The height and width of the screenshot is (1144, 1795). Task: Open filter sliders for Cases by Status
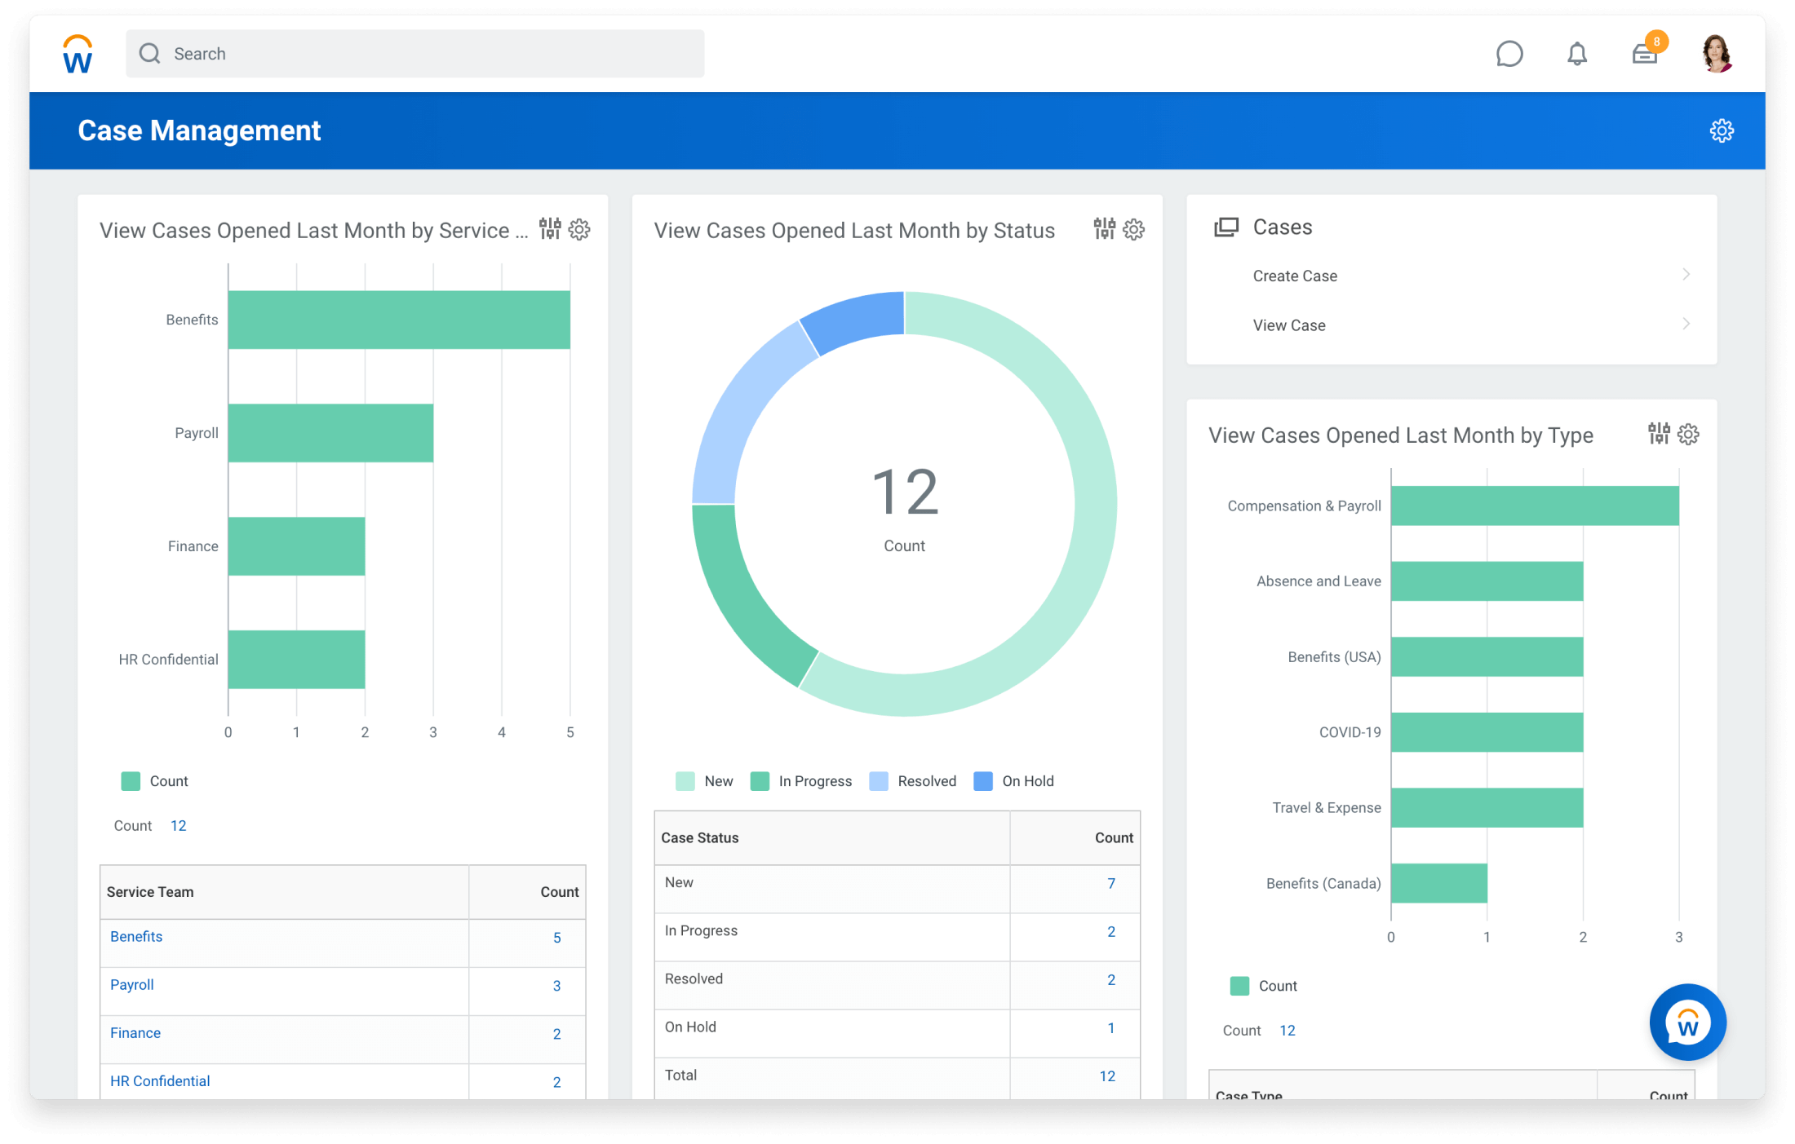1104,229
